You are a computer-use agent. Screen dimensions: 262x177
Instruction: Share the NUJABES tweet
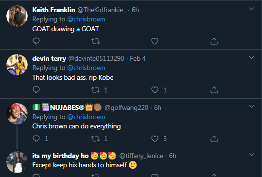tap(214, 139)
